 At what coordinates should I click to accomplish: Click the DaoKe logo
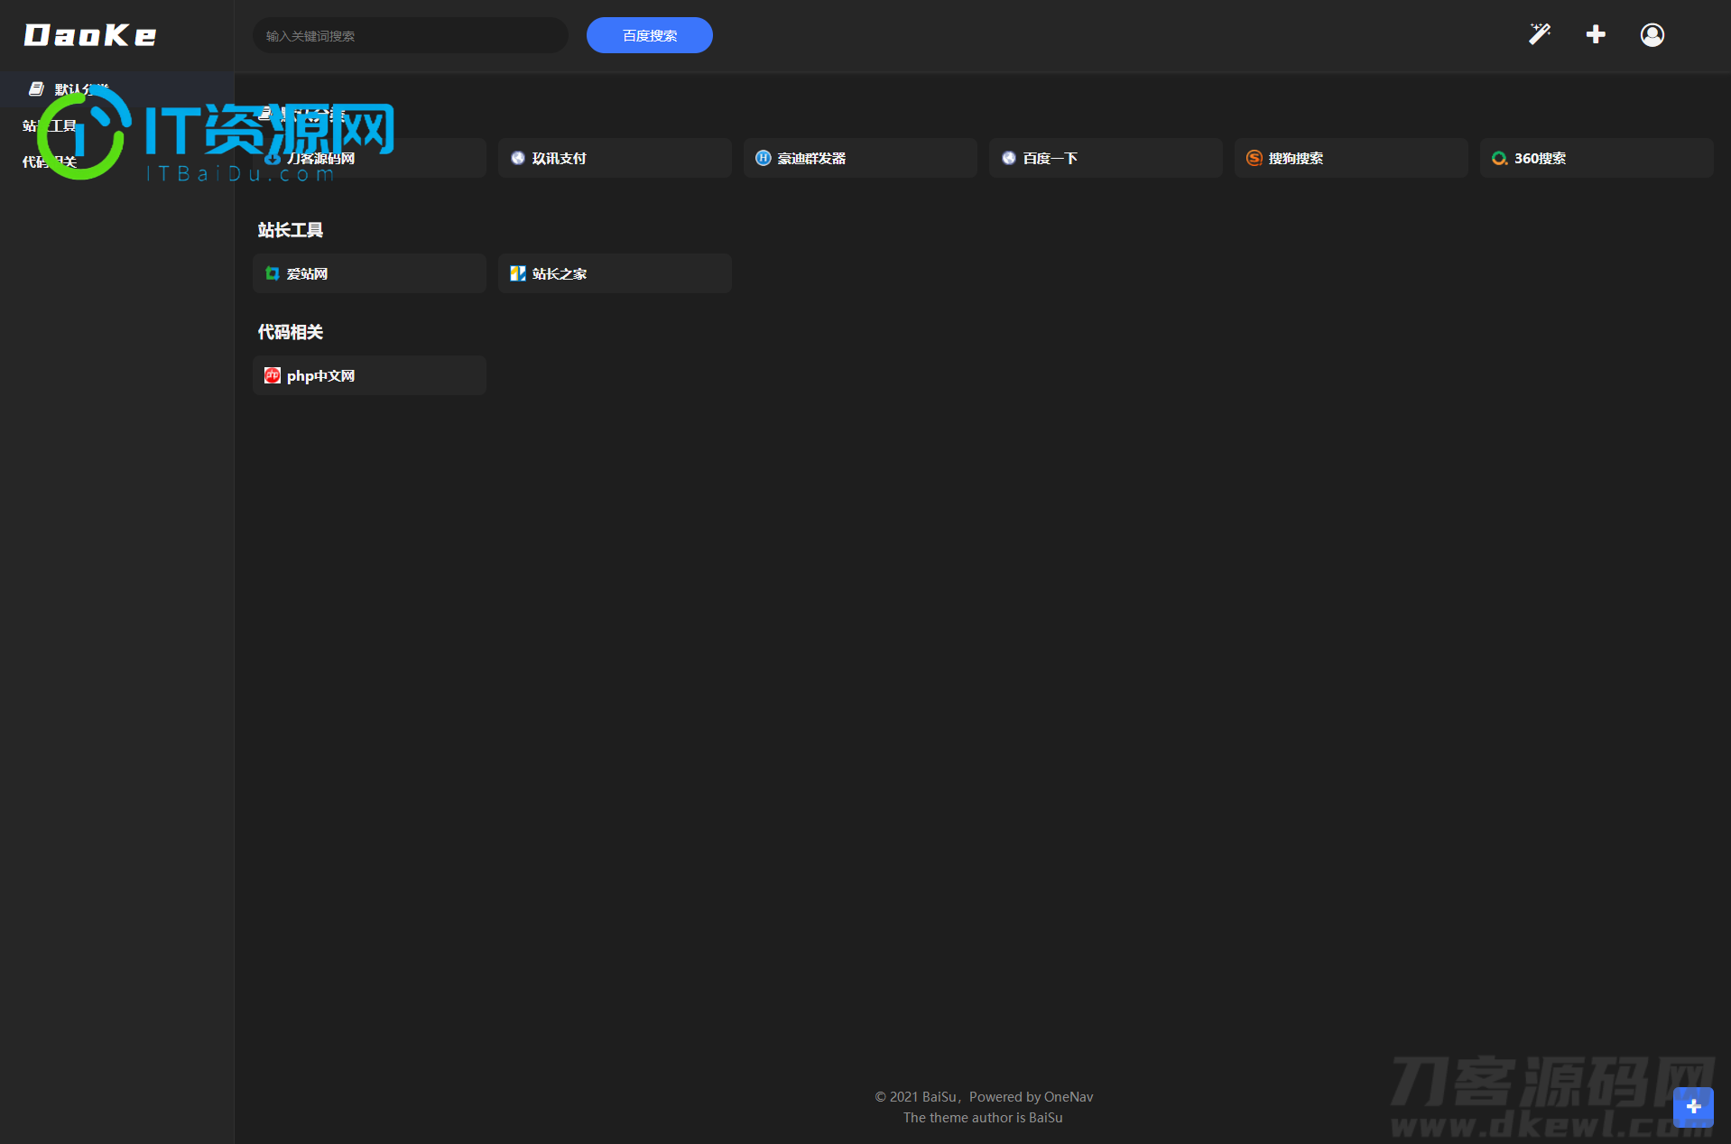90,35
